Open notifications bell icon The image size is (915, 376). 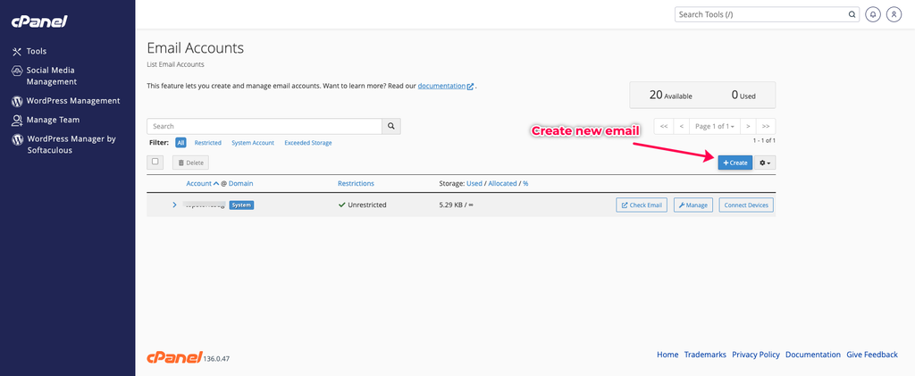[x=873, y=14]
